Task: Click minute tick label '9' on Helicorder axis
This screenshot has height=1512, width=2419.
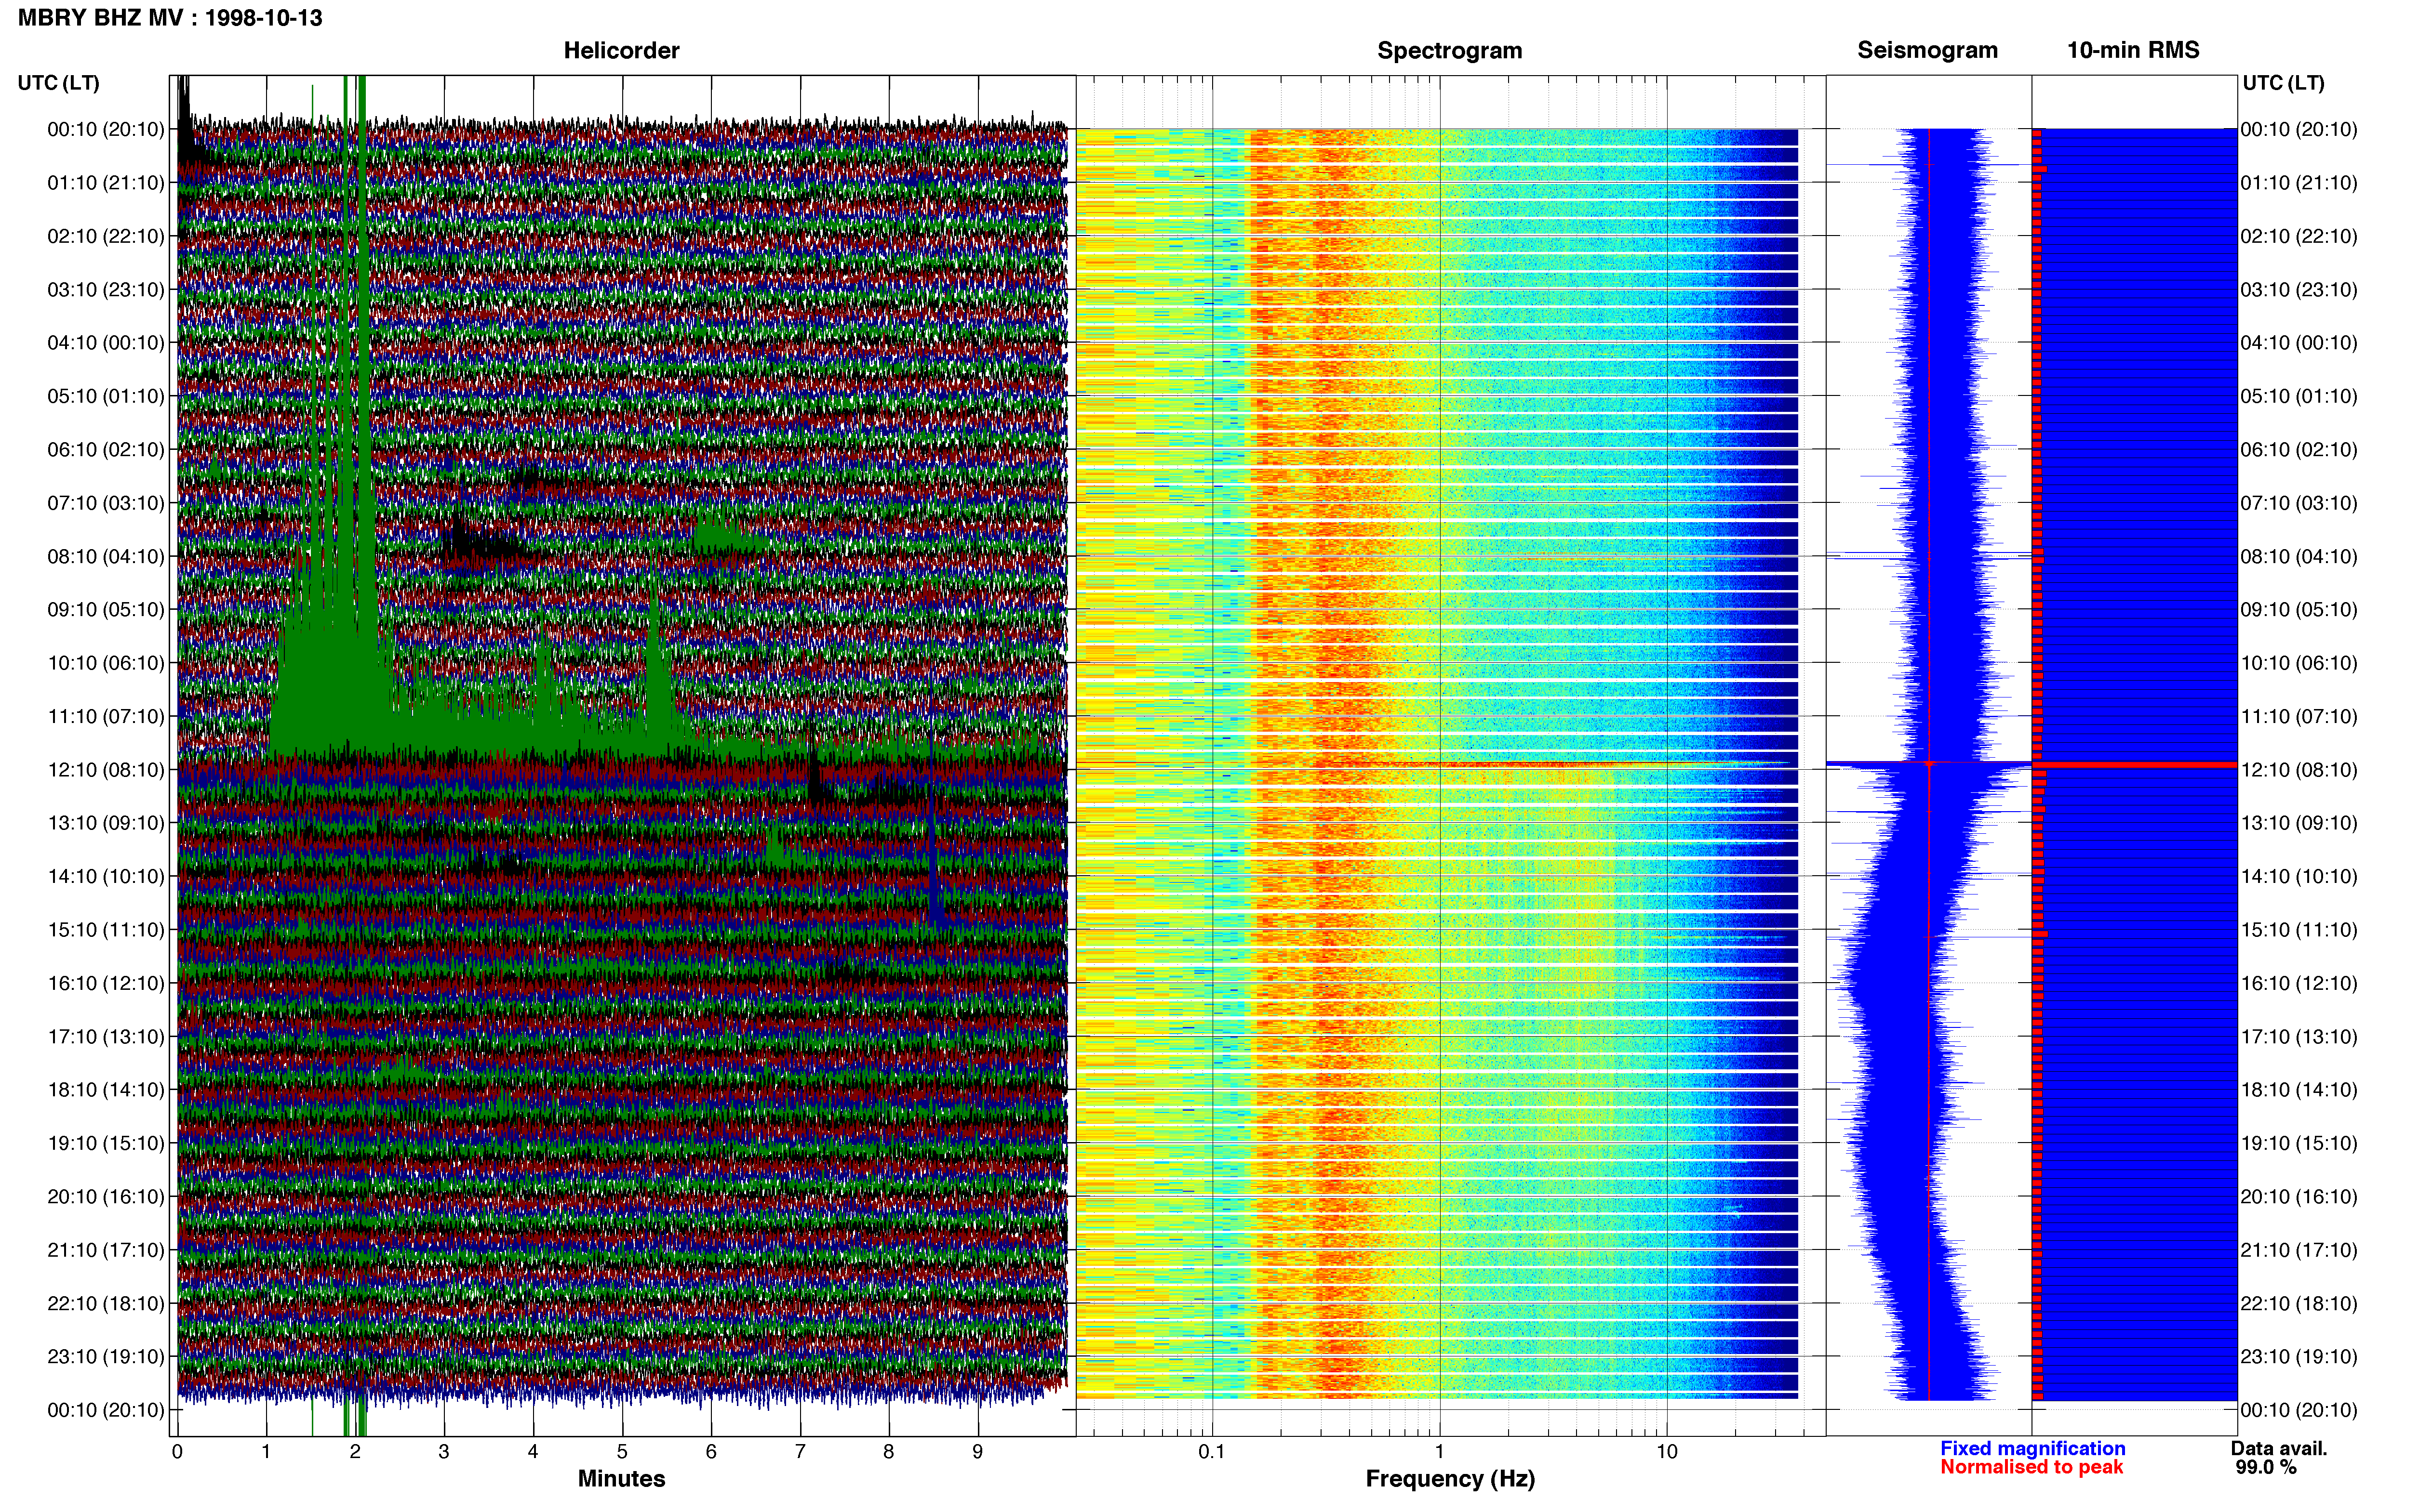Action: tap(977, 1452)
